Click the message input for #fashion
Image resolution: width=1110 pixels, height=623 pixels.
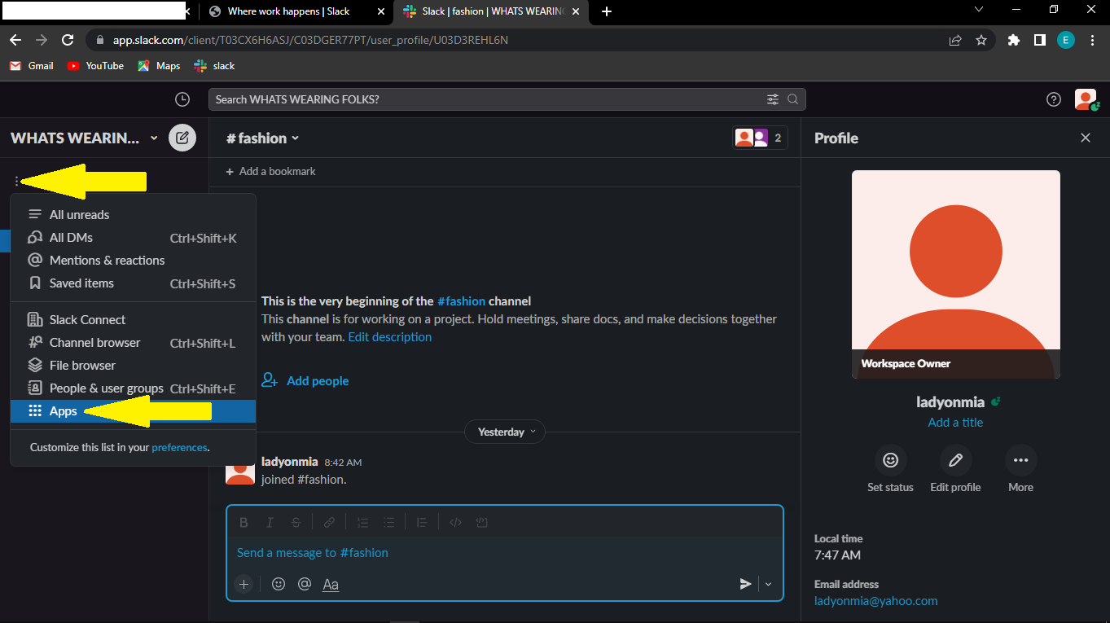coord(505,553)
